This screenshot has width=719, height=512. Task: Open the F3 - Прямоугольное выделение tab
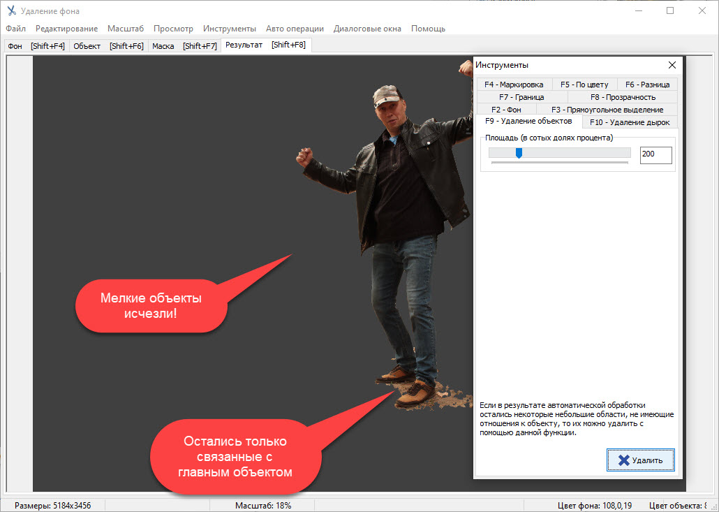tap(607, 110)
